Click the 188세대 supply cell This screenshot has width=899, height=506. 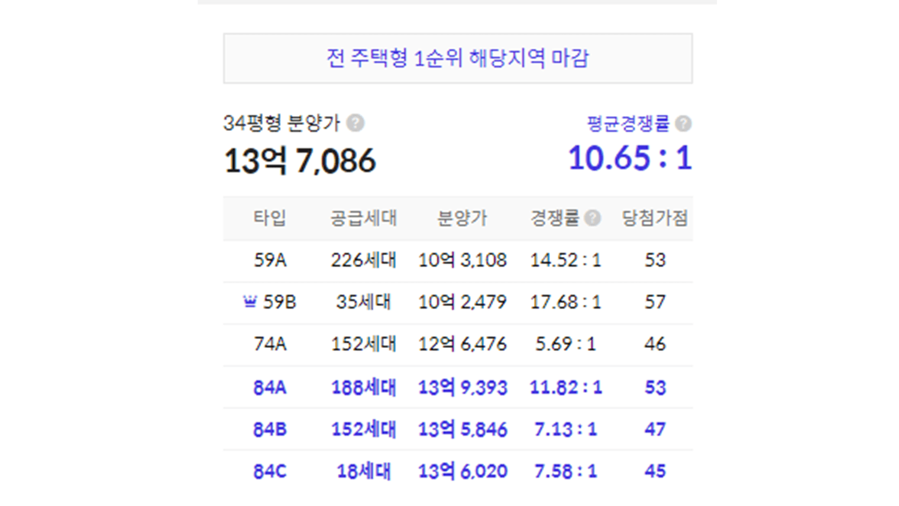click(x=363, y=387)
